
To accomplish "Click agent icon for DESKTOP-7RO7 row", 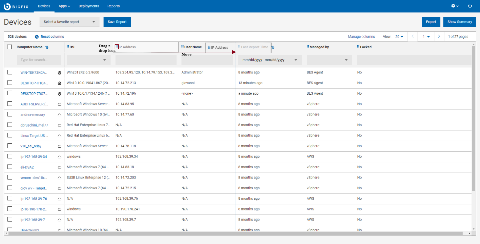I will click(x=60, y=94).
